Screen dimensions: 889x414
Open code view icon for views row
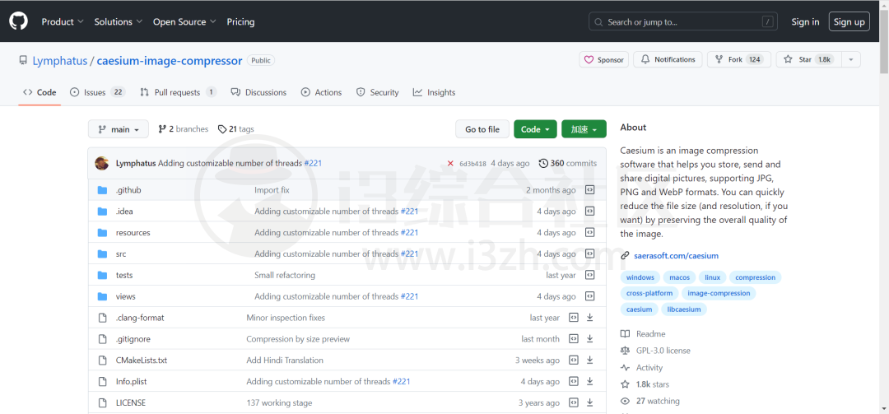tap(589, 296)
